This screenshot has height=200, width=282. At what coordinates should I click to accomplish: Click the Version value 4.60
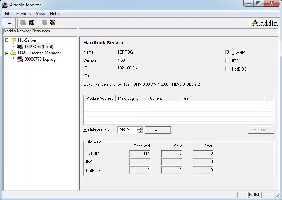tap(121, 60)
